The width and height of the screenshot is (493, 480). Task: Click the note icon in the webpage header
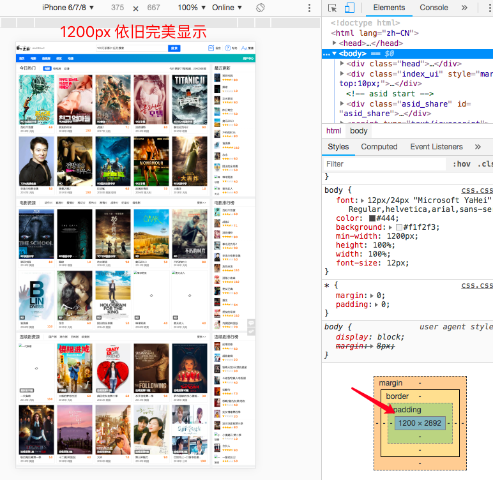click(211, 48)
